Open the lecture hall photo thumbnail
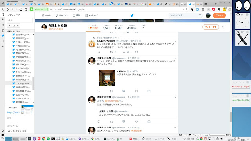The image size is (251, 141). pyautogui.click(x=107, y=78)
